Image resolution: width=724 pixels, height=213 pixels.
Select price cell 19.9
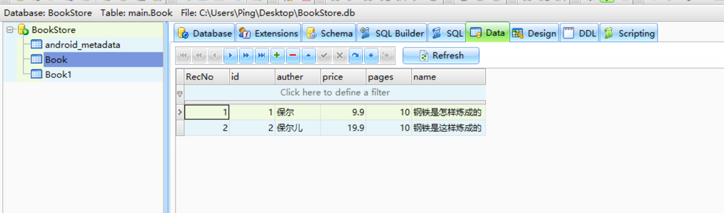[344, 128]
